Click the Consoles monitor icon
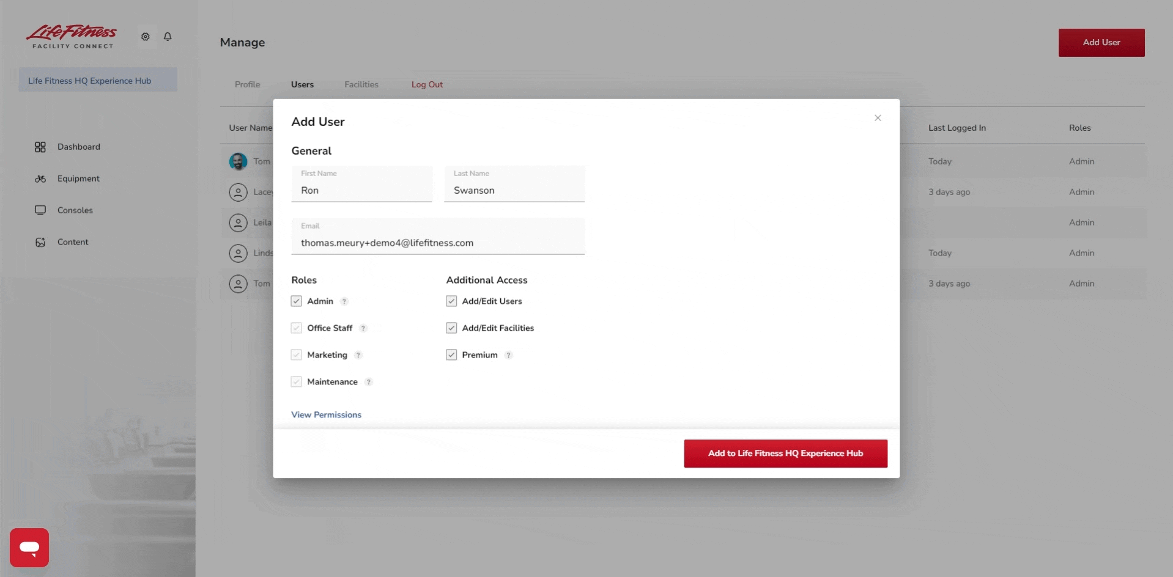 (40, 210)
